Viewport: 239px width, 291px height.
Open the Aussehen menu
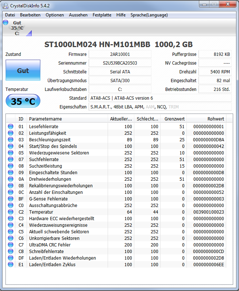click(x=78, y=15)
